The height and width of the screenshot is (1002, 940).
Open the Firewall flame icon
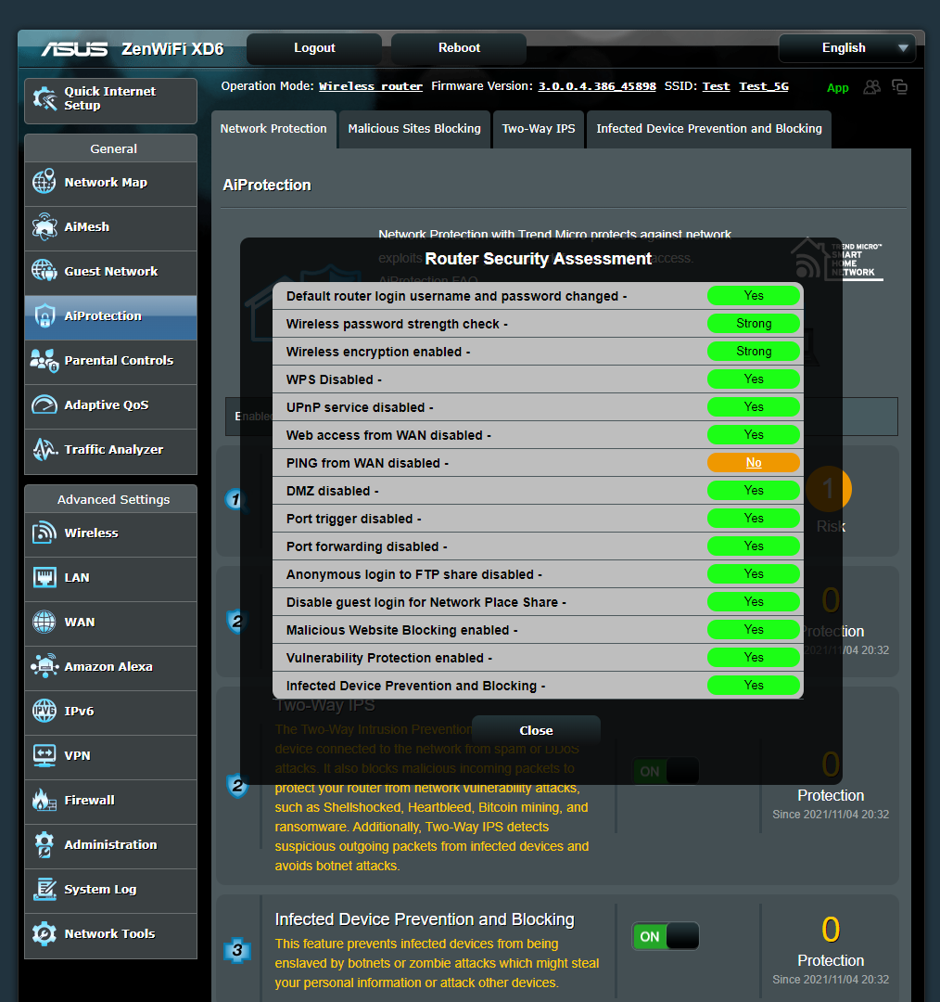pos(44,800)
